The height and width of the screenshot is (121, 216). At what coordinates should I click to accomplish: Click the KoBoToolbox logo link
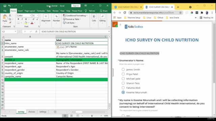pos(134,27)
